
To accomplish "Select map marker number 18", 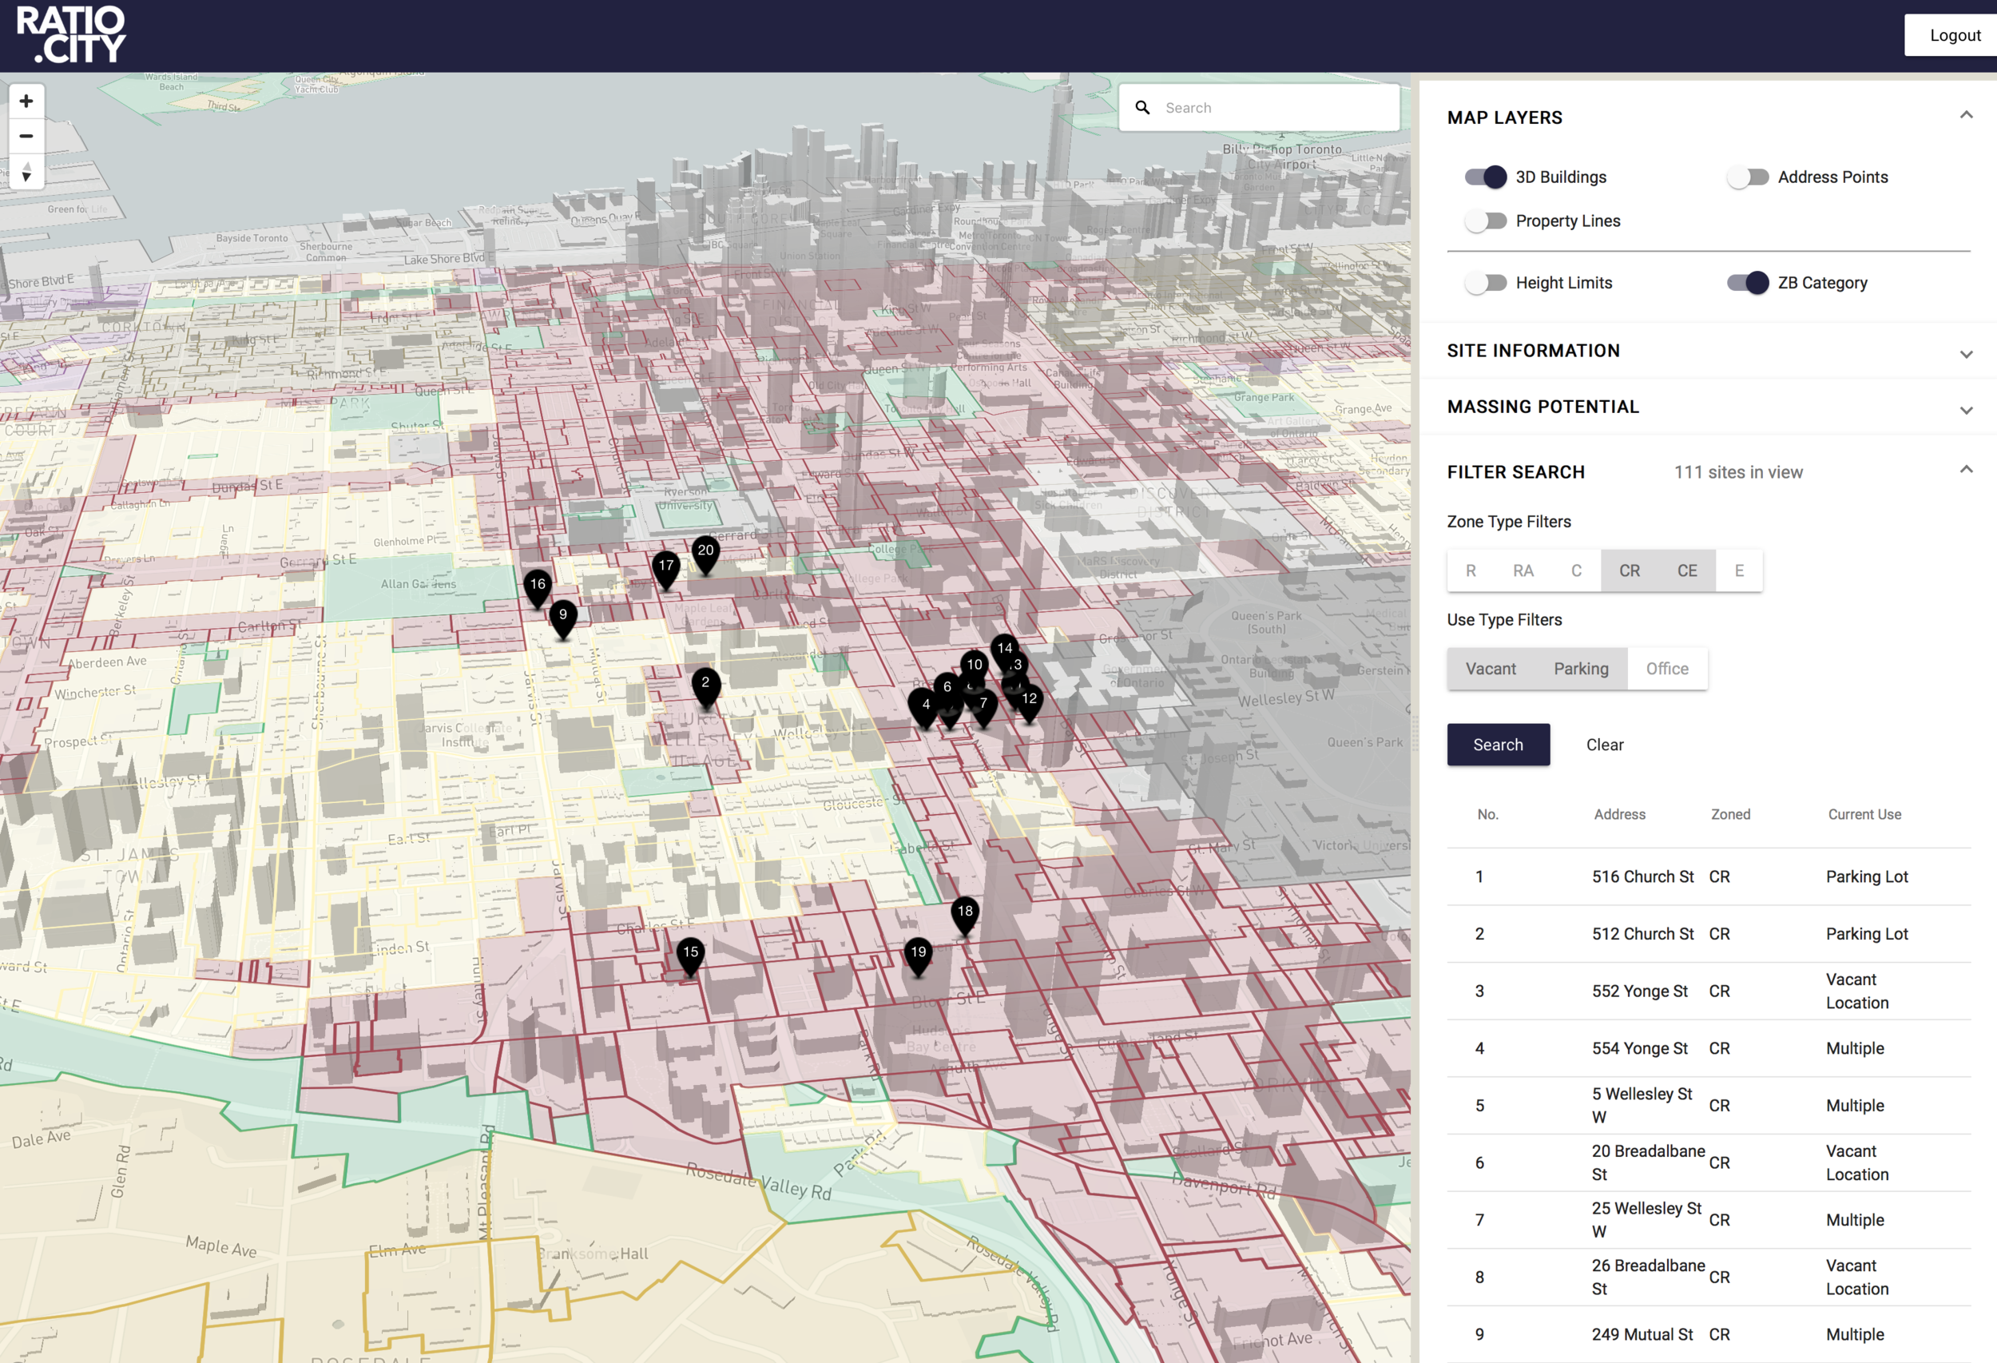I will point(965,916).
